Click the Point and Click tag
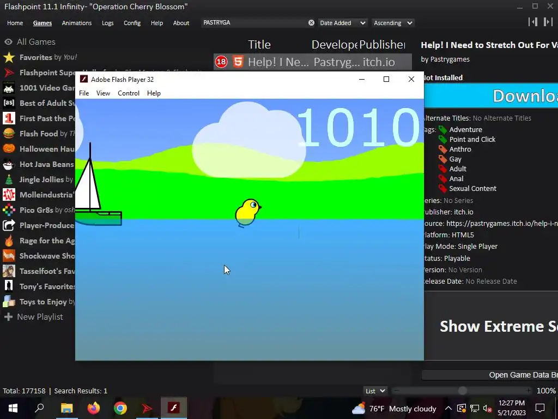 tap(472, 139)
